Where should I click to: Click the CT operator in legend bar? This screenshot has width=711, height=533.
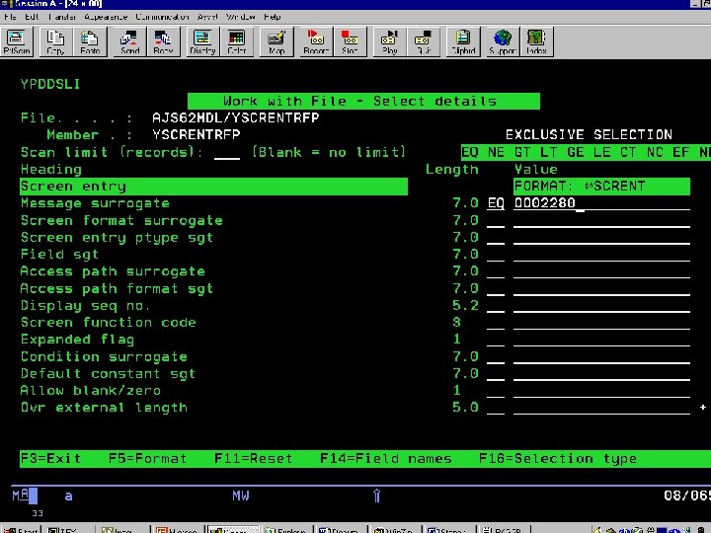point(628,152)
